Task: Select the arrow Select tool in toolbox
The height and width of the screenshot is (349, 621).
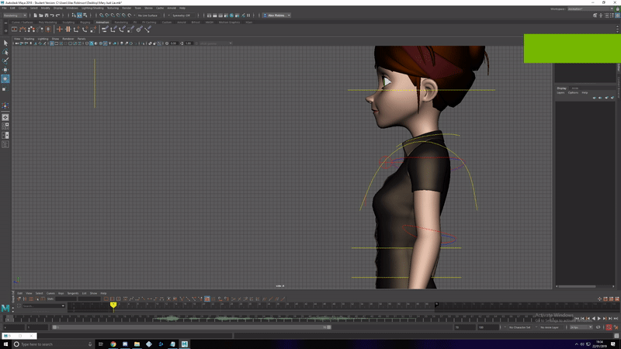Action: [x=5, y=43]
